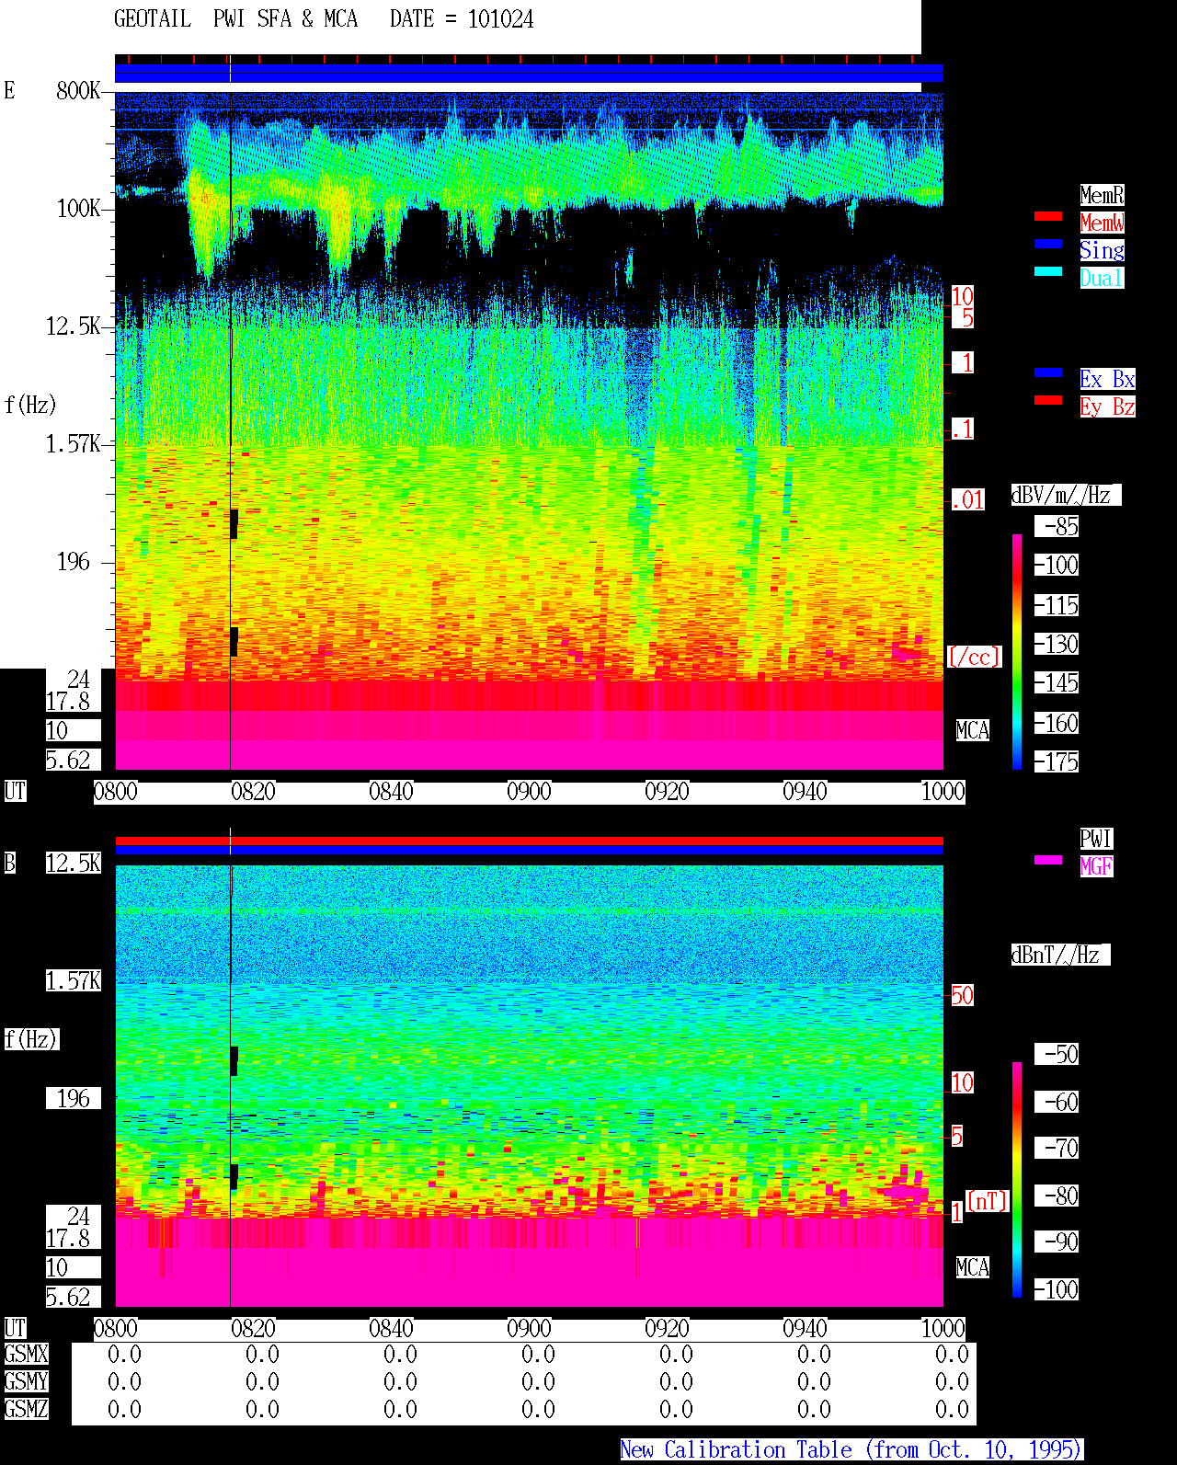1177x1465 pixels.
Task: Click the f(Hz) label beside the B spectrogram
Action: pyautogui.click(x=30, y=1039)
